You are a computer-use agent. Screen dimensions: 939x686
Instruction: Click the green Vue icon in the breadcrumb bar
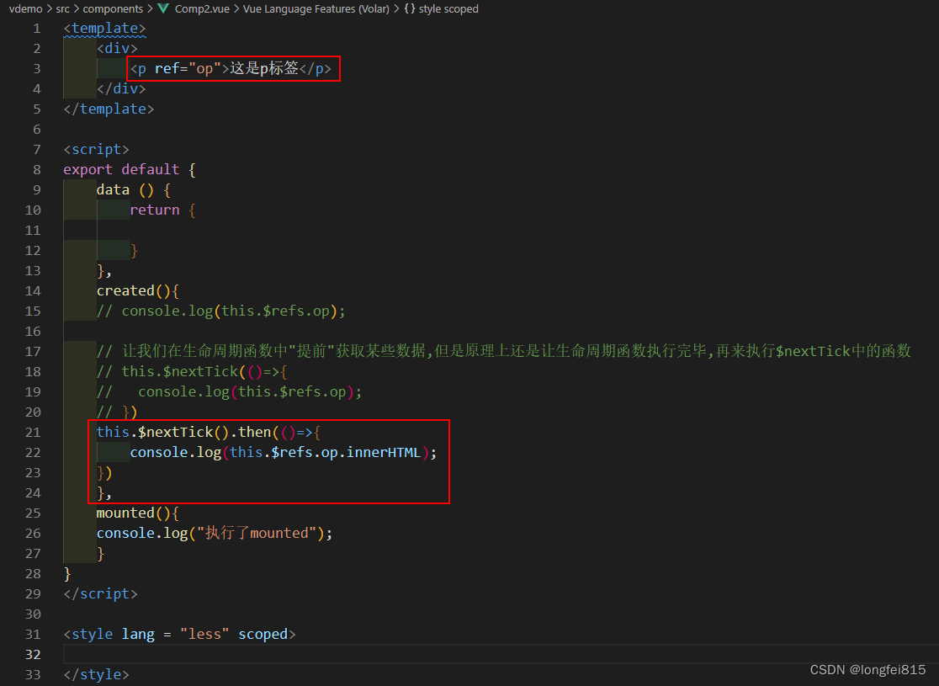click(x=163, y=8)
